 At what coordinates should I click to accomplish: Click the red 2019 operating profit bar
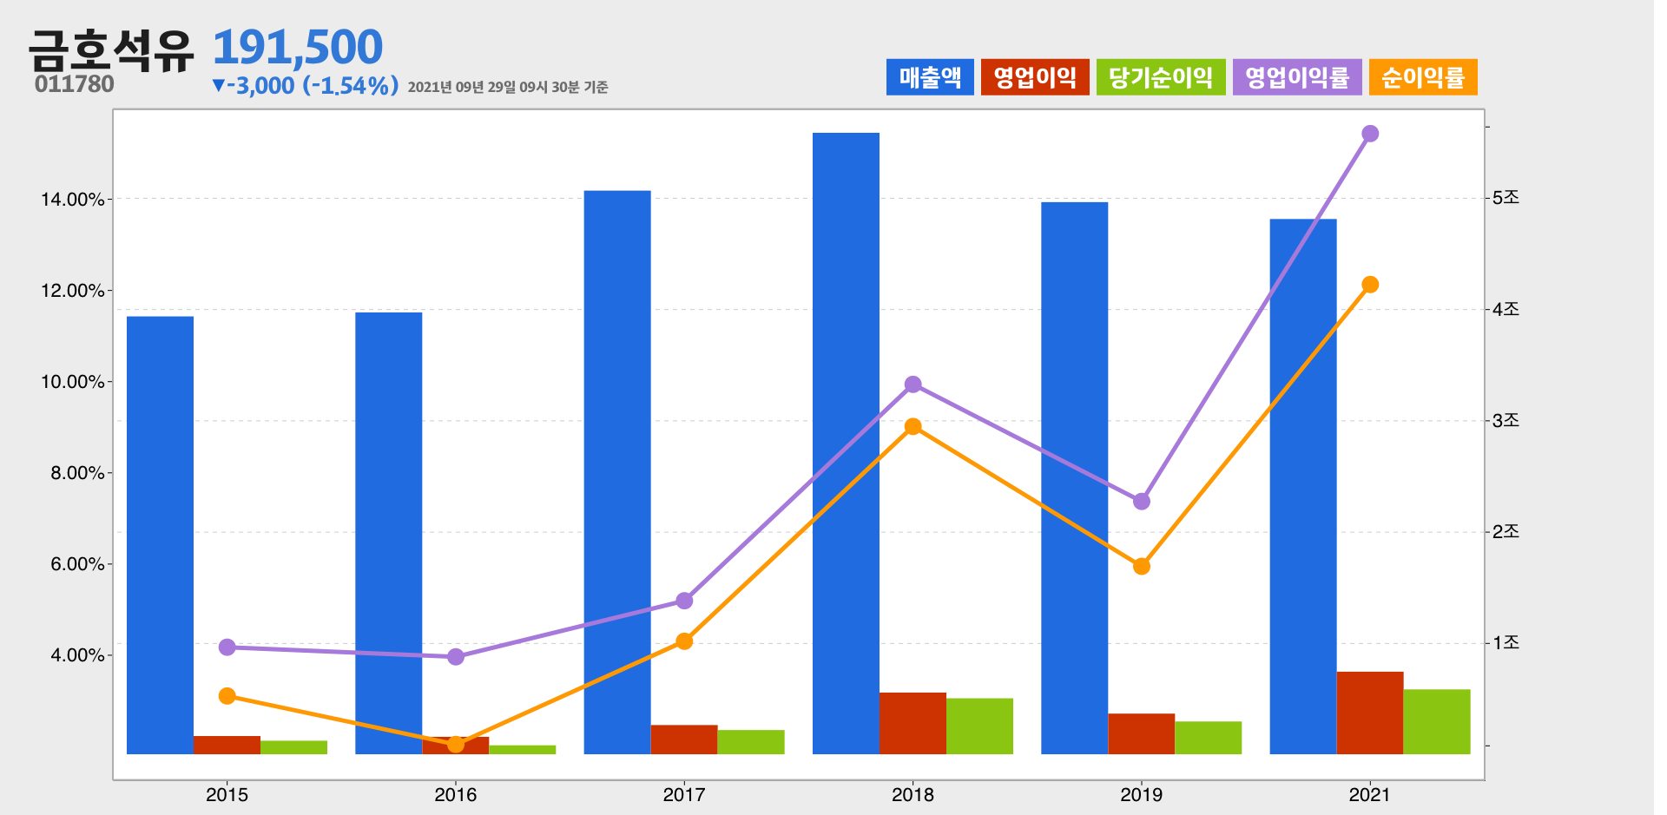point(1142,733)
